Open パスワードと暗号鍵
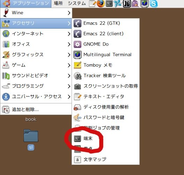This screenshot has width=184, height=175. (x=105, y=117)
